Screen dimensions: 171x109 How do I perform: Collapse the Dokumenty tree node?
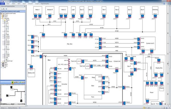tap(1, 18)
